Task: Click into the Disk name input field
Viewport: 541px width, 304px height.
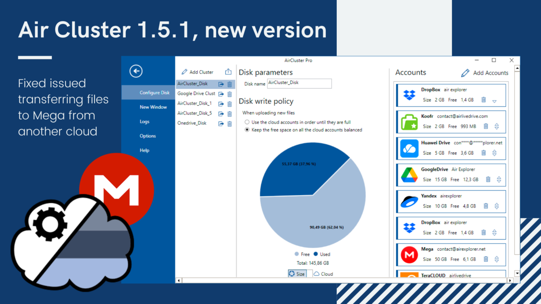Action: coord(299,83)
